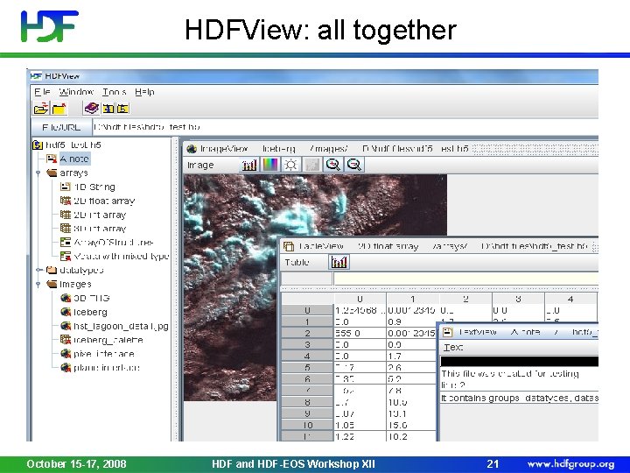Select row header 2 in TableView
This screenshot has width=630, height=473.
coord(307,333)
